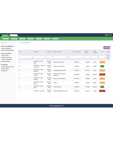Click the Traité badge in row 10
113x141 pixels.
[x=102, y=87]
